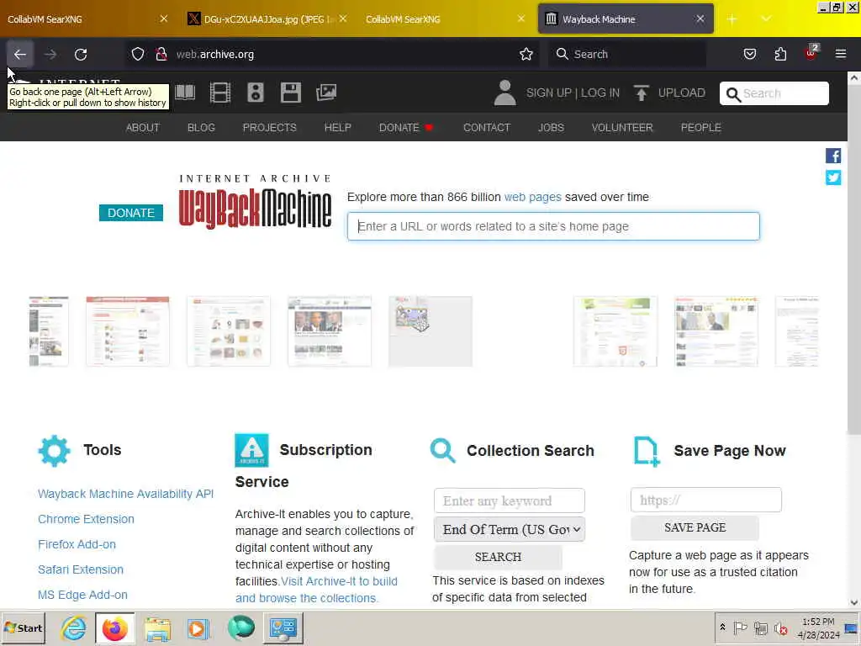861x646 pixels.
Task: Go back one page in Firefox
Action: click(x=20, y=55)
